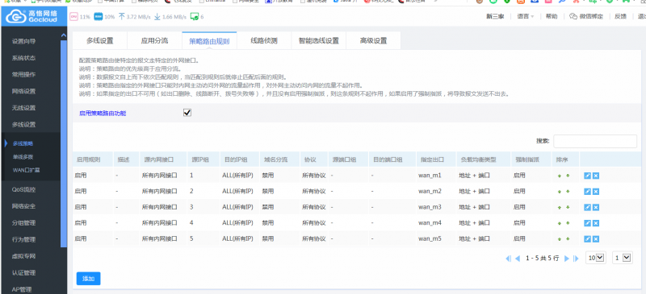The image size is (646, 294).
Task: Delete the wan_m2 routing rule
Action: click(x=596, y=192)
